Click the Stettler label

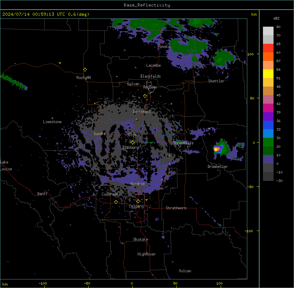(x=216, y=81)
